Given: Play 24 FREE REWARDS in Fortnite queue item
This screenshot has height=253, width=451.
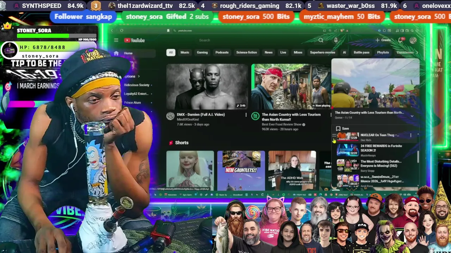Looking at the screenshot, I should pos(373,150).
